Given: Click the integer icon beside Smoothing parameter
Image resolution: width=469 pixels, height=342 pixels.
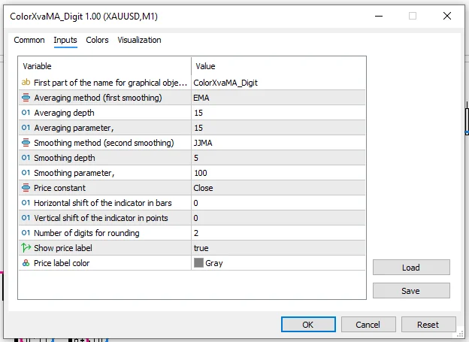Looking at the screenshot, I should 26,173.
